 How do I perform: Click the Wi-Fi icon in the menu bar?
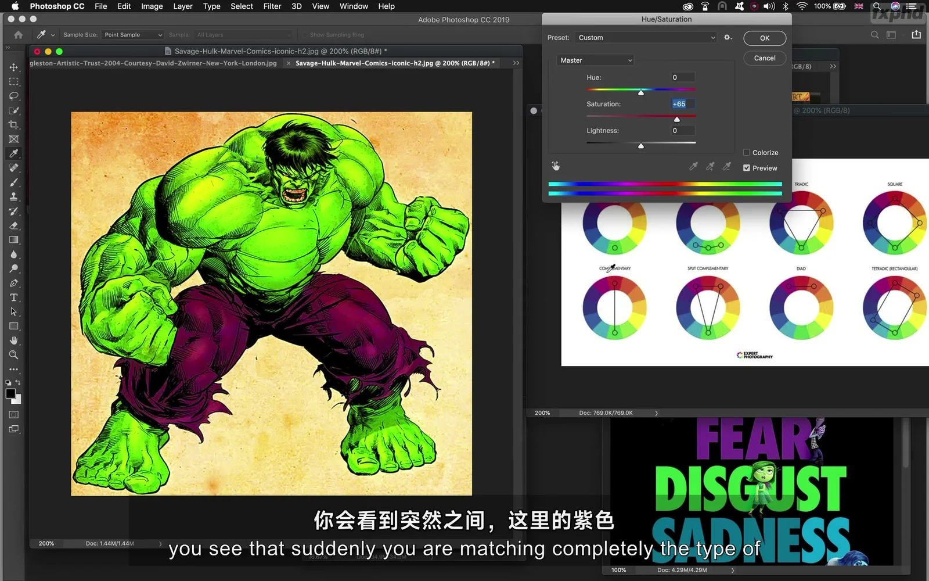[802, 6]
